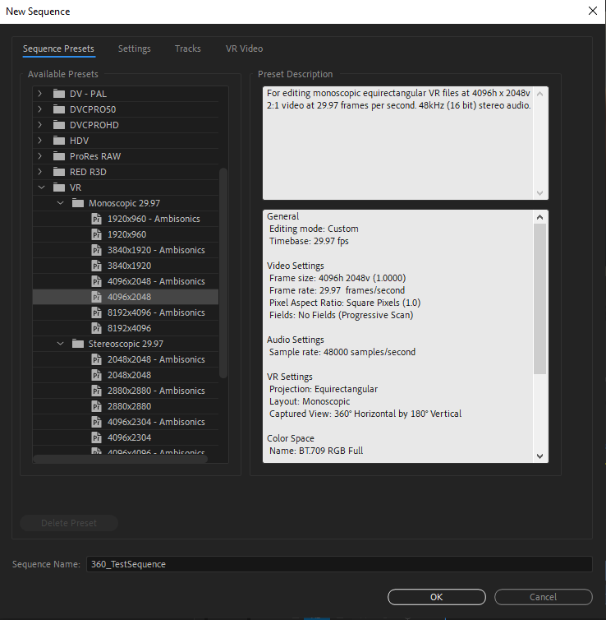This screenshot has height=620, width=606.
Task: Click 'Projection: Equirectangular' text
Action: click(x=324, y=389)
